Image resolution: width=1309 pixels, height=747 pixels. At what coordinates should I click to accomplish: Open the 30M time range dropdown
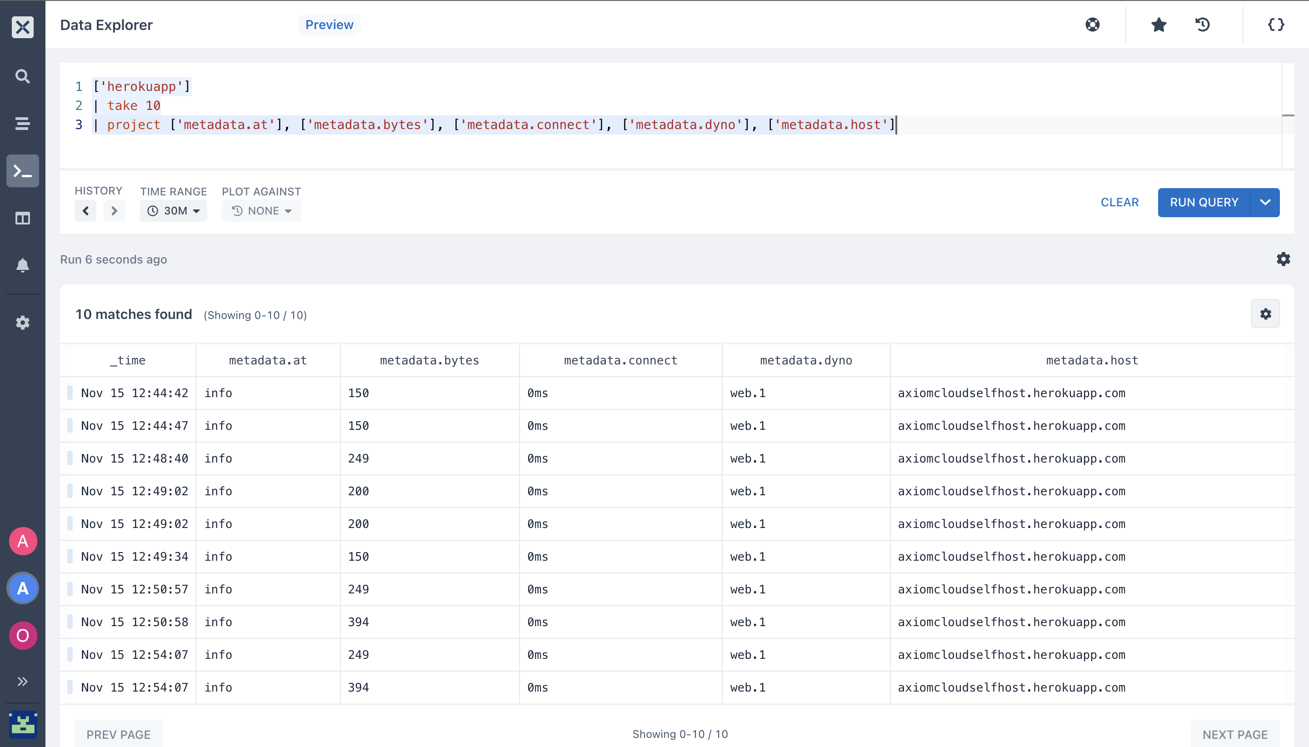coord(174,211)
